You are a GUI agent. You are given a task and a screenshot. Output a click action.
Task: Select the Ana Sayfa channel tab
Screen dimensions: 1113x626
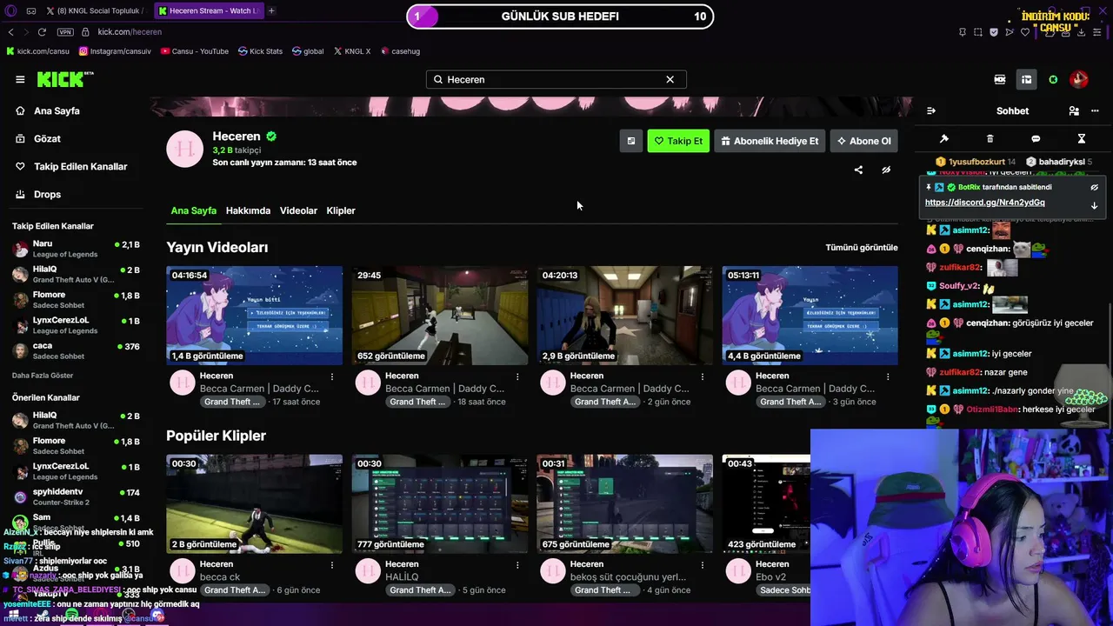tap(194, 210)
